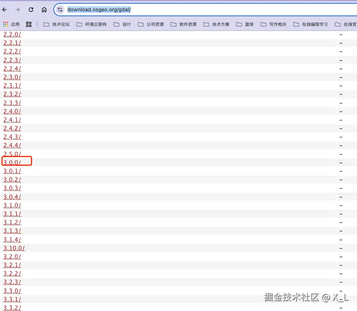Open the 2.3.3/ directory link
Screen dimensions: 357x311
click(12, 103)
